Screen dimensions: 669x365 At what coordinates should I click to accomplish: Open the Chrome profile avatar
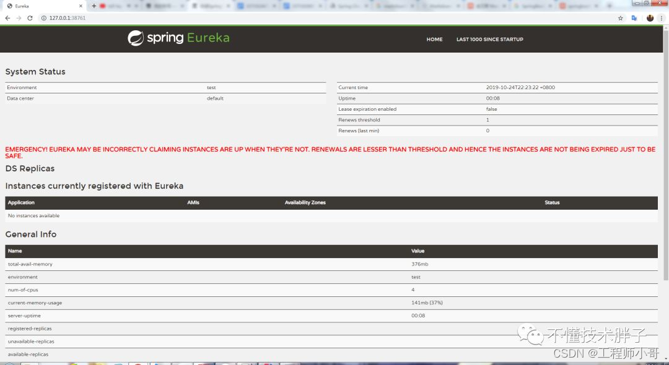click(650, 18)
